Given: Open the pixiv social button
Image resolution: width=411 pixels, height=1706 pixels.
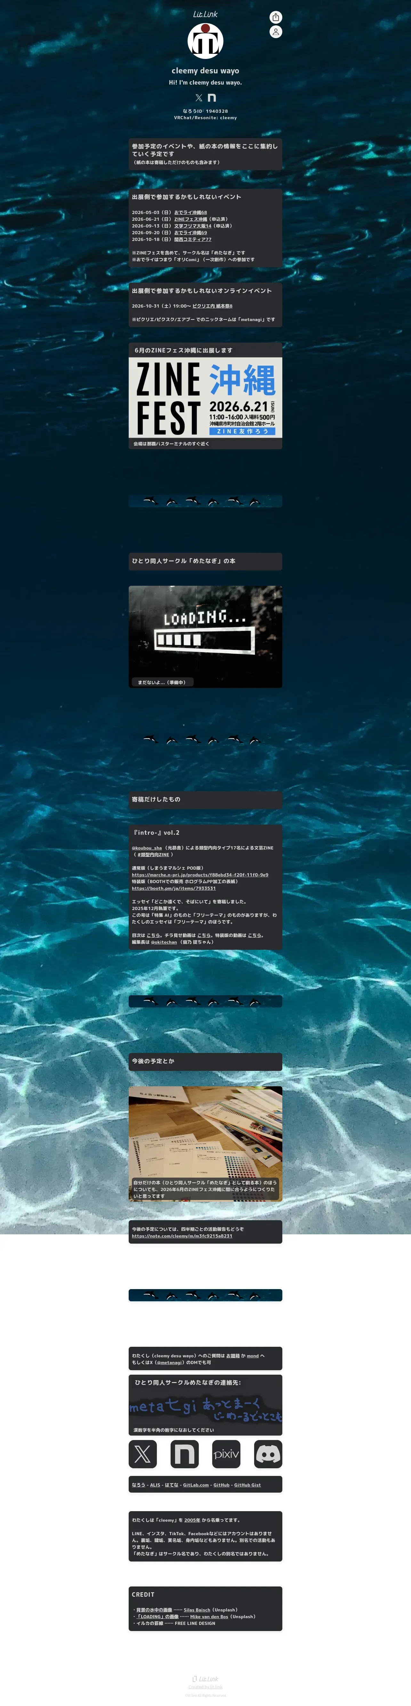Looking at the screenshot, I should click(x=226, y=1454).
